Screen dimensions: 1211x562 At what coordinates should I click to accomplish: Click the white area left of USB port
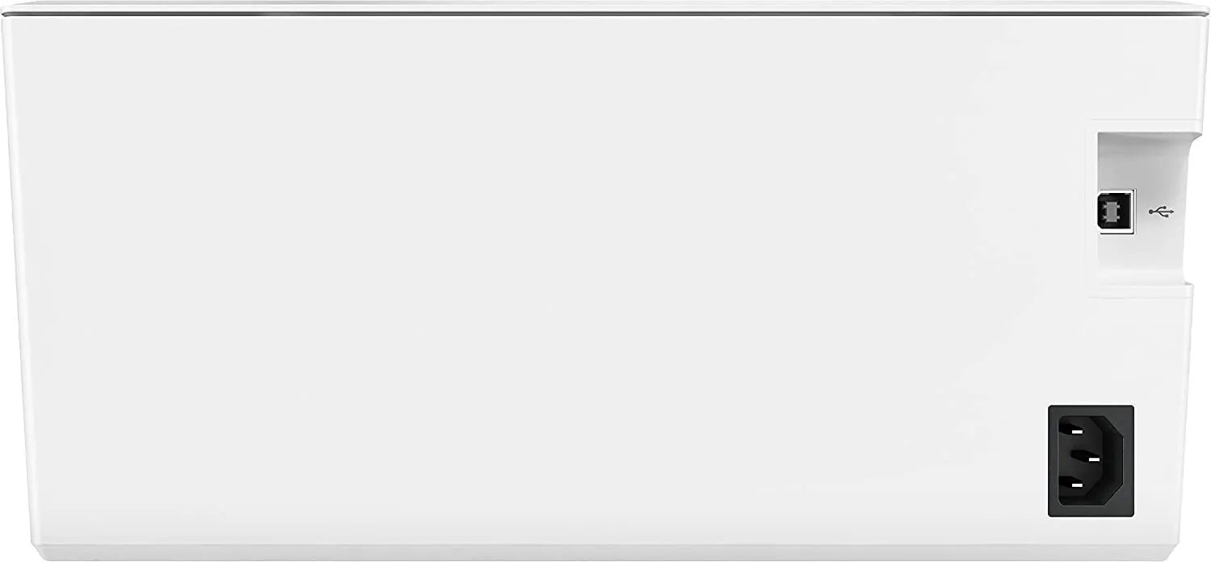pyautogui.click(x=969, y=212)
